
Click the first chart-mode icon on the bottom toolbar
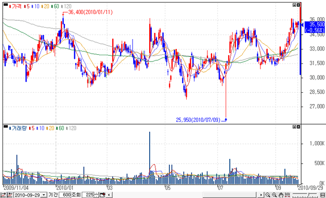click(3, 195)
